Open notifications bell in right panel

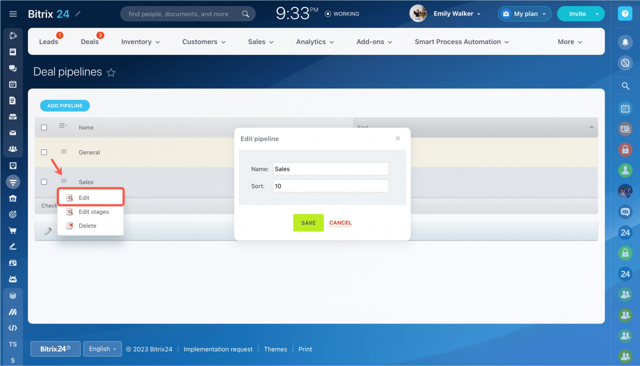[x=625, y=42]
